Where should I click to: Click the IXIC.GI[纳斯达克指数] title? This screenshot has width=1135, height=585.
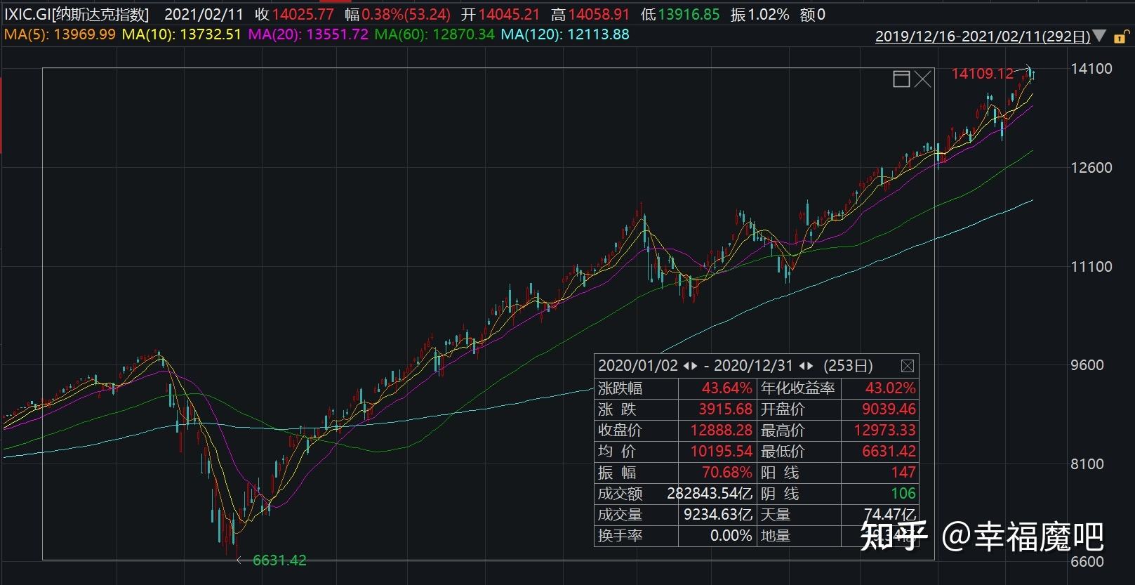(77, 14)
